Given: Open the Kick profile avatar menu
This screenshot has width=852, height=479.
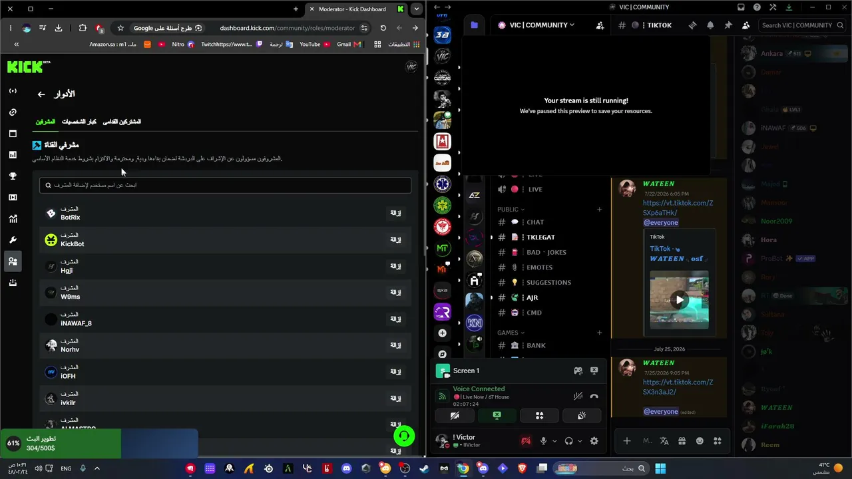Looking at the screenshot, I should [x=411, y=67].
